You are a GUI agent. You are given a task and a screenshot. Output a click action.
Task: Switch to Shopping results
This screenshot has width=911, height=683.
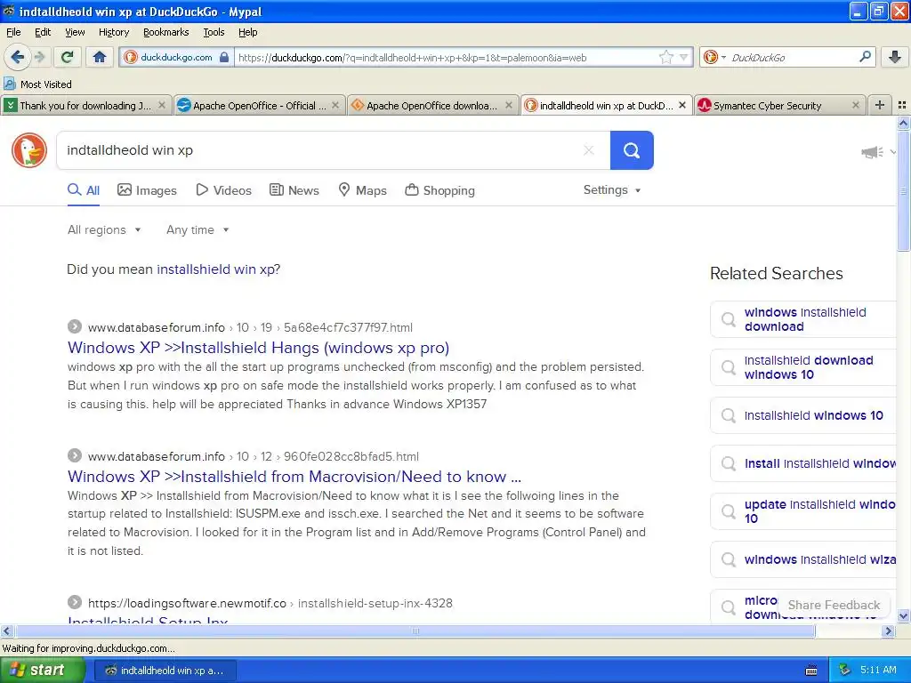pos(439,190)
